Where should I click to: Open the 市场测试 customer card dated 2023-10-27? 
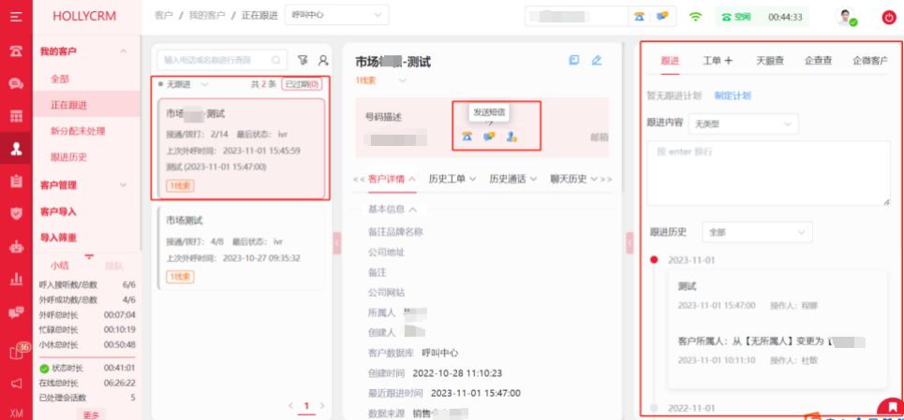pyautogui.click(x=241, y=247)
